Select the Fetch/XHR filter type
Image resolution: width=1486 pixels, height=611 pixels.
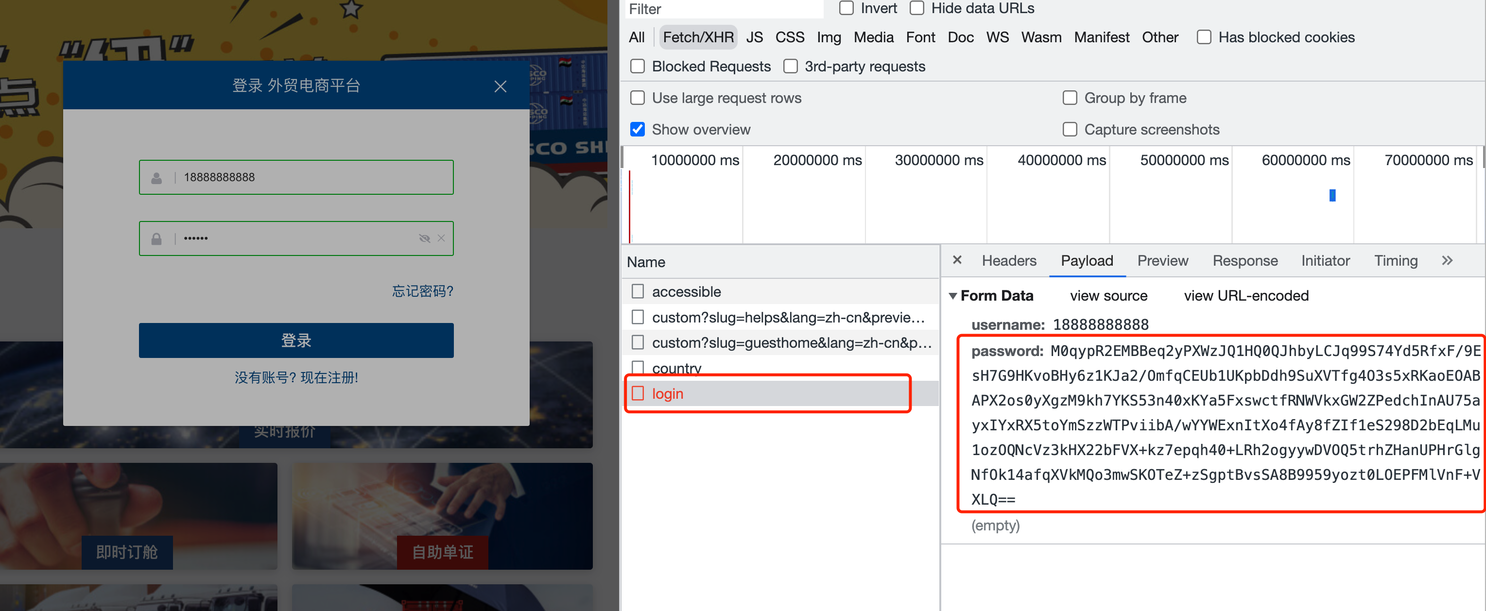(x=698, y=37)
